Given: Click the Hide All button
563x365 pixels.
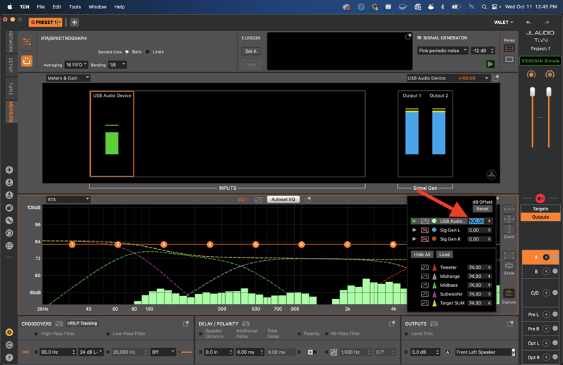Looking at the screenshot, I should coord(422,255).
